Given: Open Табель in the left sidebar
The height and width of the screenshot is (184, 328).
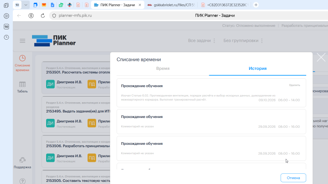Looking at the screenshot, I should click(x=22, y=87).
